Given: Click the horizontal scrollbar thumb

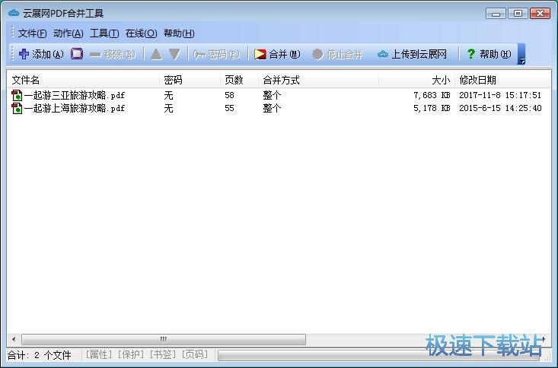Looking at the screenshot, I should [164, 339].
